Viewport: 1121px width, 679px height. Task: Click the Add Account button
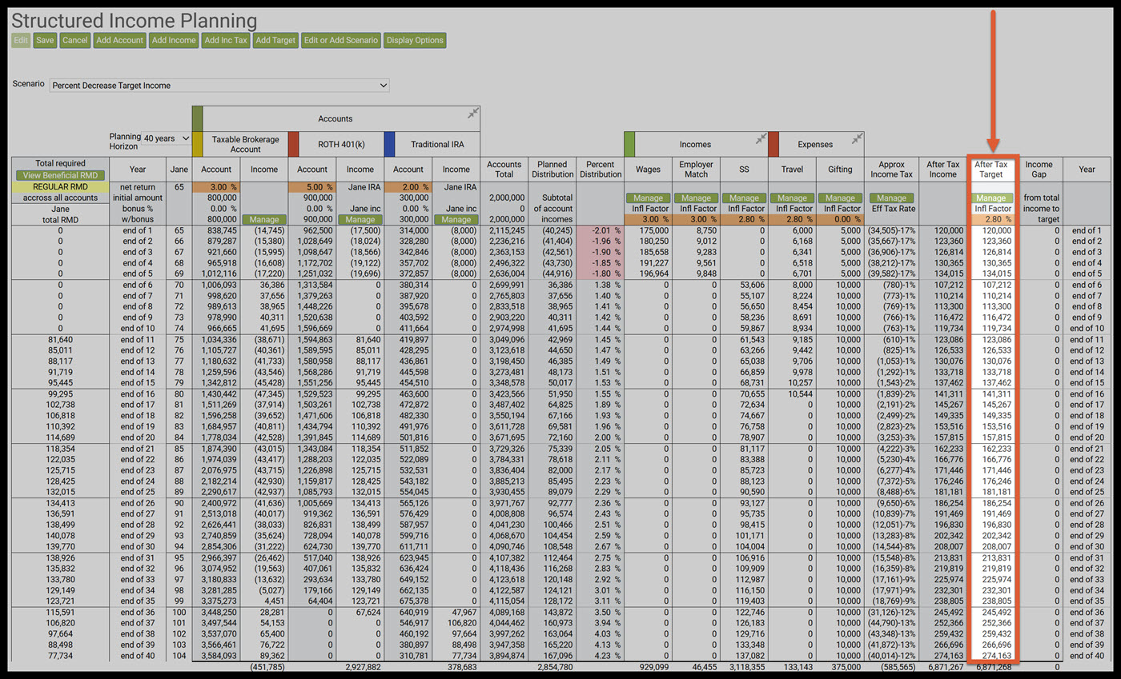click(x=119, y=40)
